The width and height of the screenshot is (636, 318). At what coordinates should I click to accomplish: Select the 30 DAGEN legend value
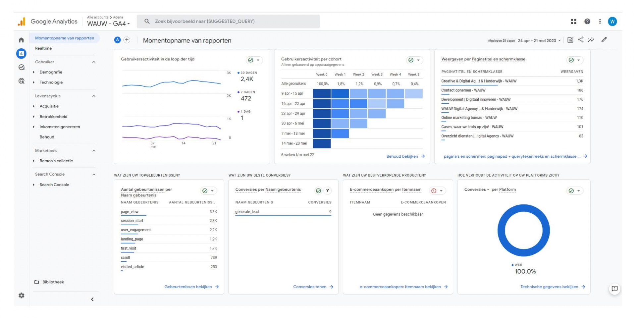tap(247, 79)
